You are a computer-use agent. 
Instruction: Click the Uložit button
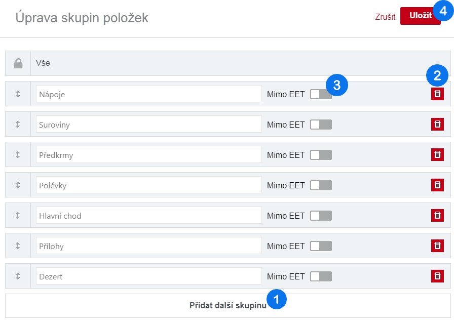(x=421, y=16)
